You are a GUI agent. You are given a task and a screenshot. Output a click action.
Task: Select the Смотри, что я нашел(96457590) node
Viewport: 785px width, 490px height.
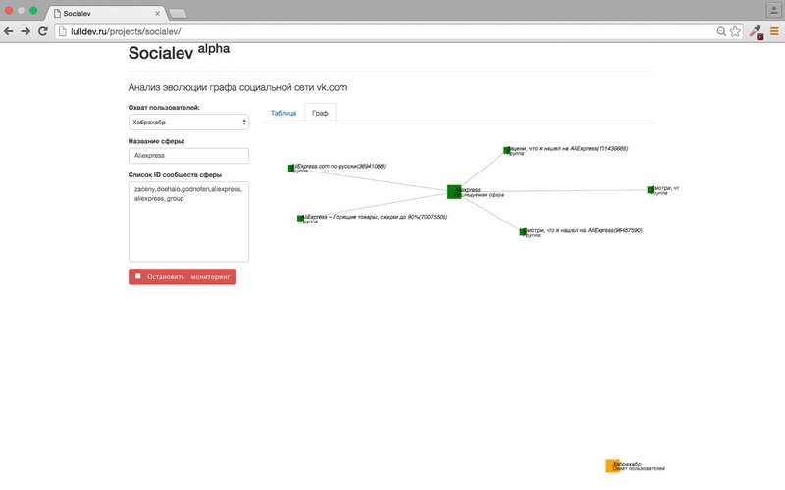523,232
